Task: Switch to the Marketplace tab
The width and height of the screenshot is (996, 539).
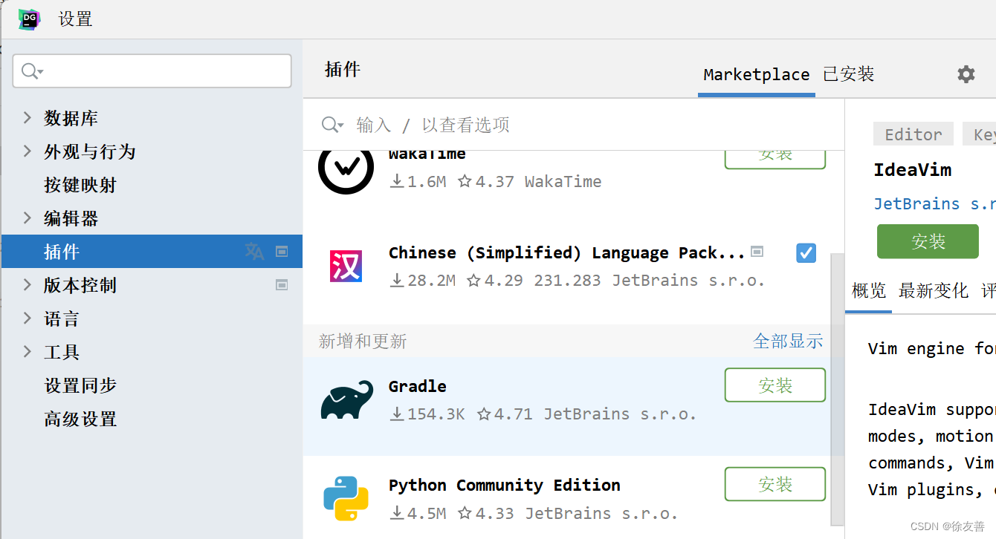Action: tap(757, 74)
